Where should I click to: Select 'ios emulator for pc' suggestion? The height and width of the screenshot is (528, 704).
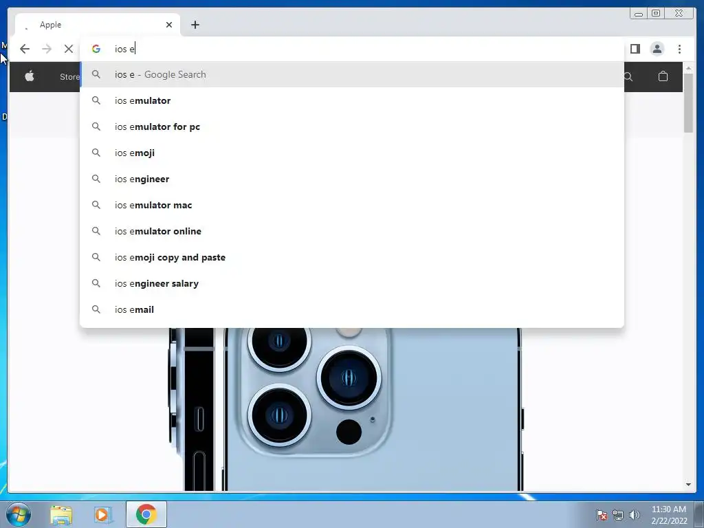[x=352, y=126]
